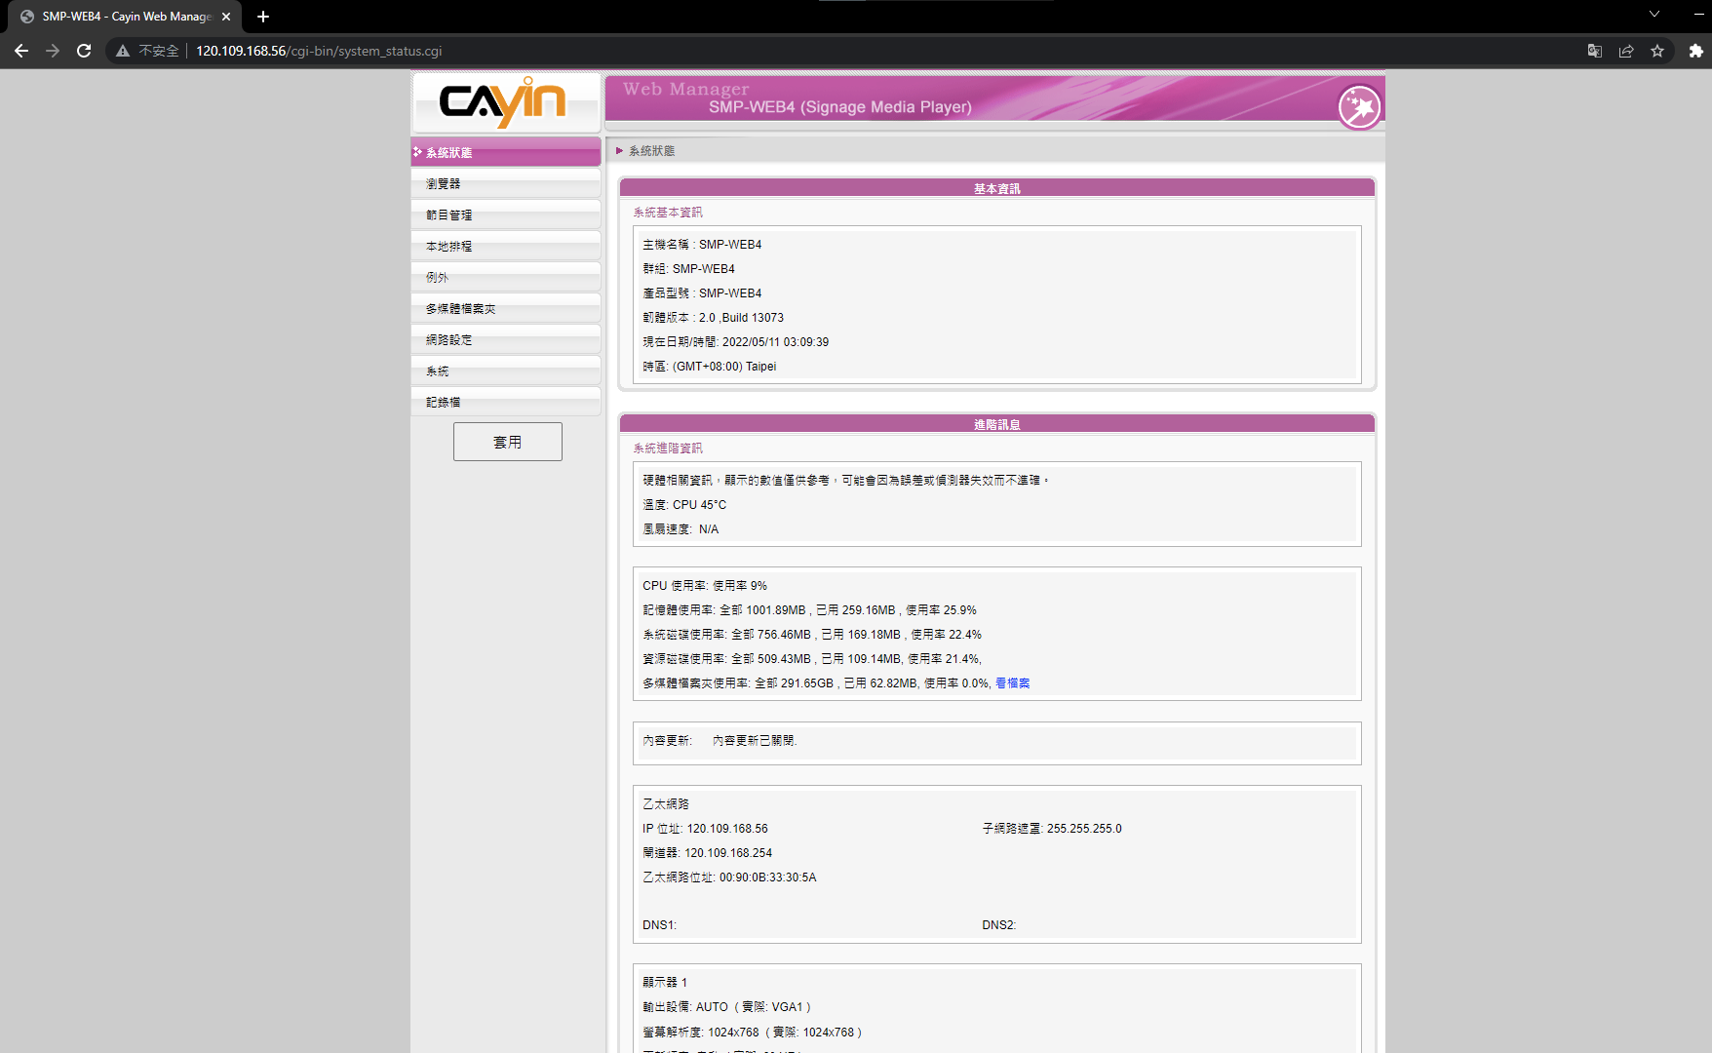This screenshot has height=1053, width=1712.
Task: Click the 系統狀態 breadcrumb text
Action: 651,151
